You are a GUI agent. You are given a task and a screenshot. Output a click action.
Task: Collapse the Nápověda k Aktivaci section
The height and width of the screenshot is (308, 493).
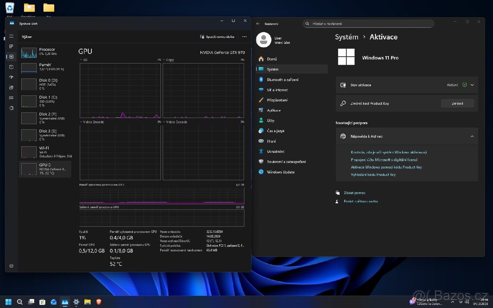click(x=472, y=136)
